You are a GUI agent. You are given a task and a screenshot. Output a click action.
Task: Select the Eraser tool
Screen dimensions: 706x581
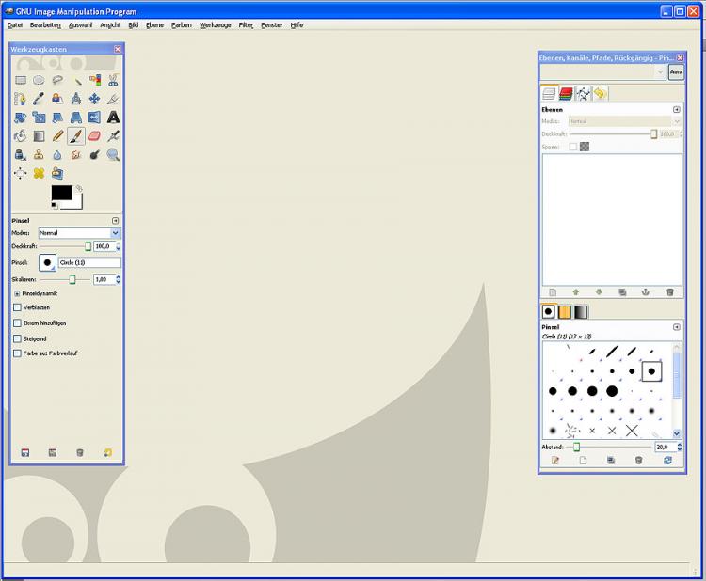click(94, 136)
